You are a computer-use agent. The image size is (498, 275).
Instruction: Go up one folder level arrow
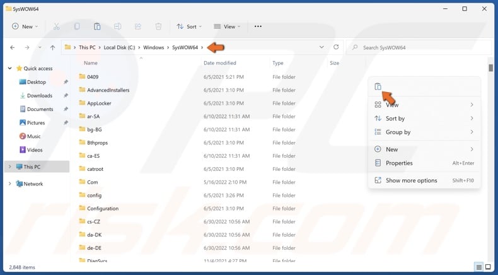(x=53, y=48)
